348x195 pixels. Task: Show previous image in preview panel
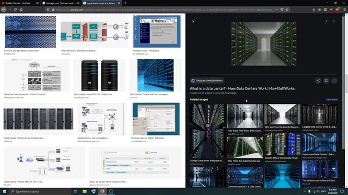point(327,22)
